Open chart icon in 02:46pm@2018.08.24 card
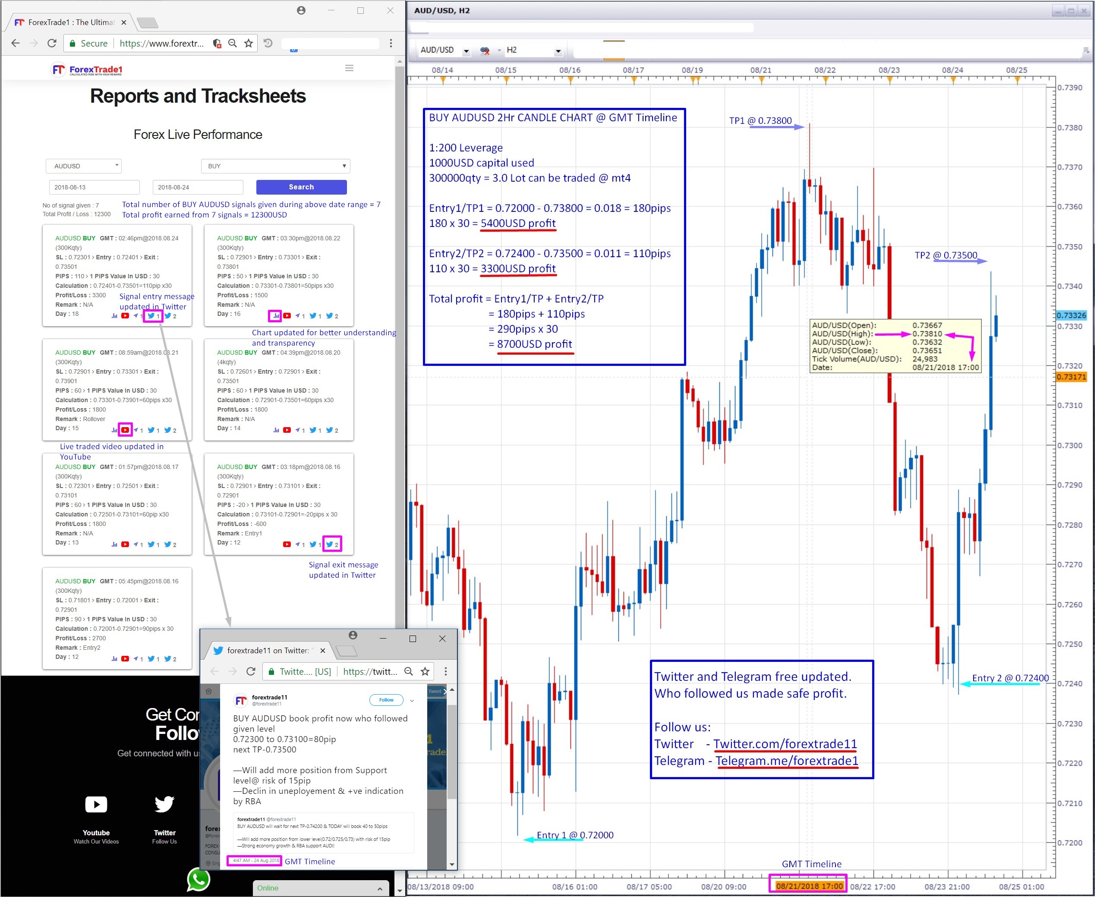The width and height of the screenshot is (1097, 897). point(114,316)
